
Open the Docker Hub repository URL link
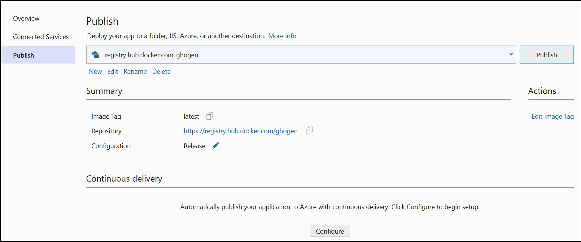[x=240, y=131]
